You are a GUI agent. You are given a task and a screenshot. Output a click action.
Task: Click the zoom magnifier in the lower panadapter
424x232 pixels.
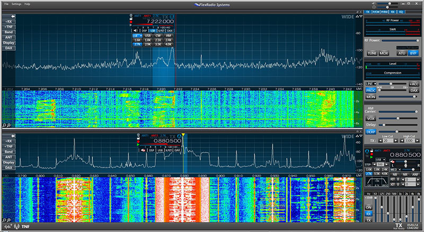tap(5, 218)
